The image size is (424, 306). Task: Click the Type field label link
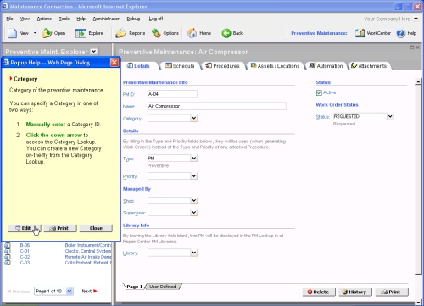point(128,159)
